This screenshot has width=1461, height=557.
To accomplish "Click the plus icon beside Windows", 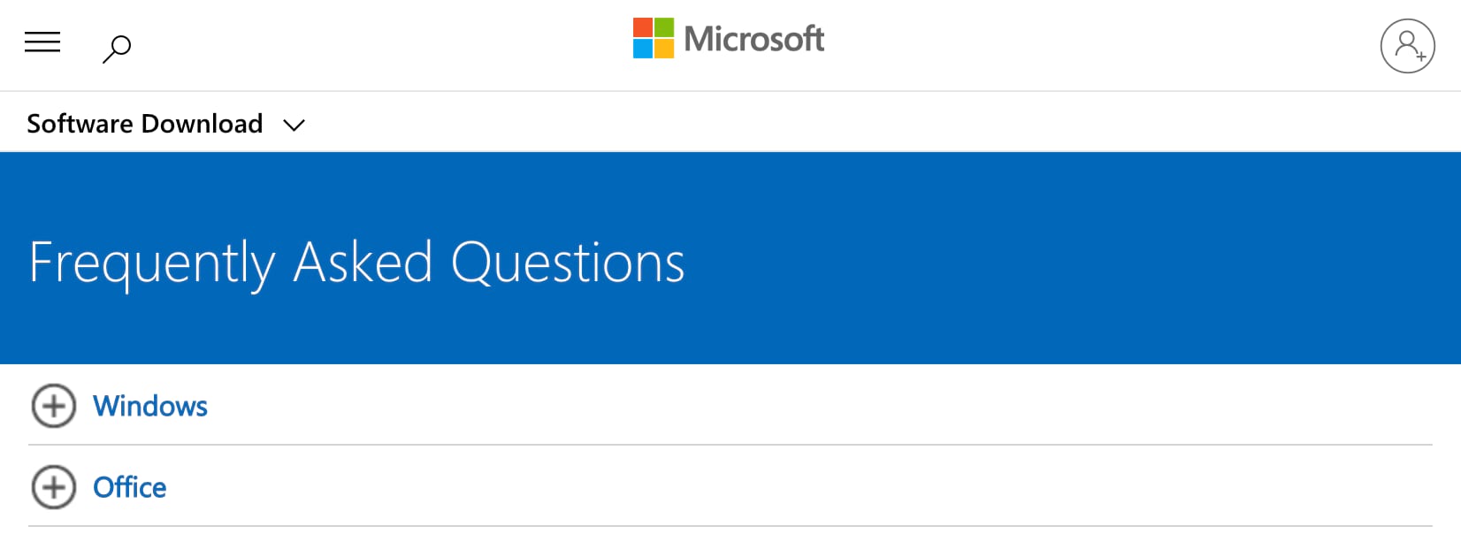I will tap(53, 407).
